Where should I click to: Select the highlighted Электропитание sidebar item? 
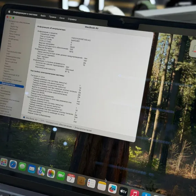(12, 85)
